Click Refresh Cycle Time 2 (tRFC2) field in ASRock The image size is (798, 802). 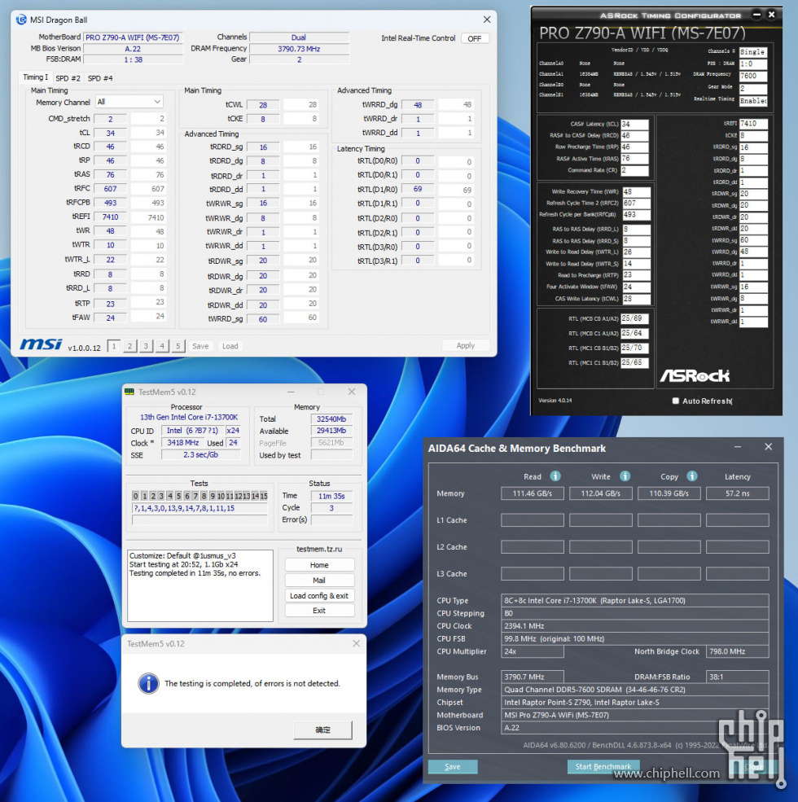pyautogui.click(x=636, y=204)
